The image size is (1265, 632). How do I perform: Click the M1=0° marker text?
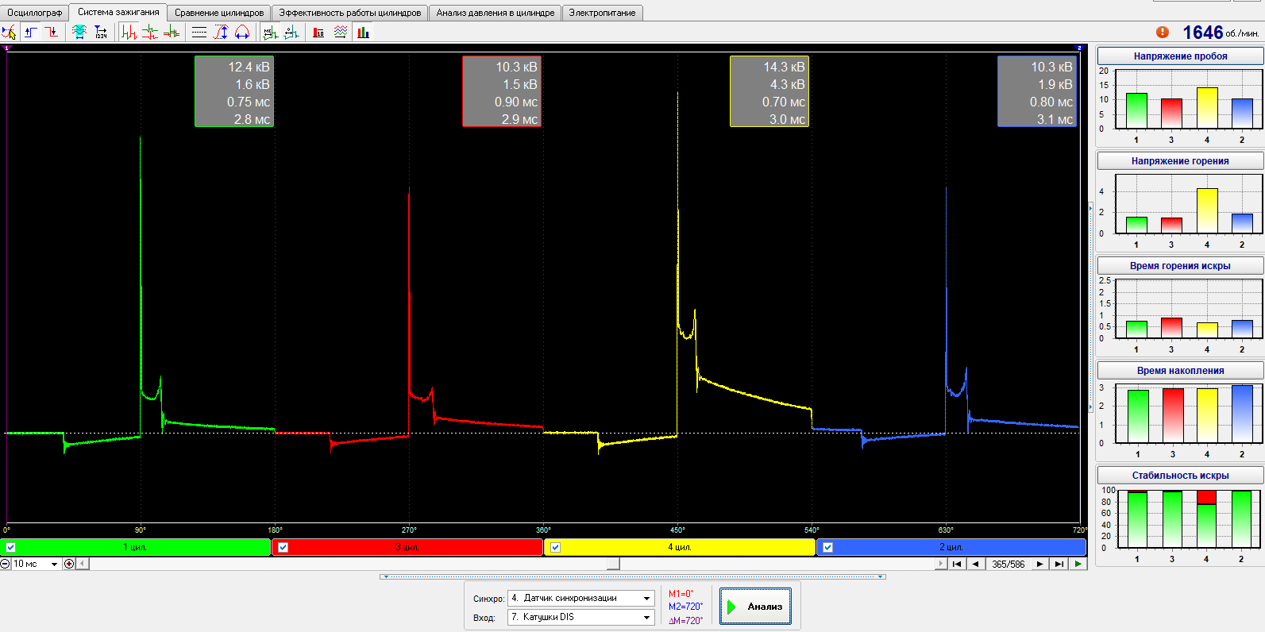pos(681,594)
